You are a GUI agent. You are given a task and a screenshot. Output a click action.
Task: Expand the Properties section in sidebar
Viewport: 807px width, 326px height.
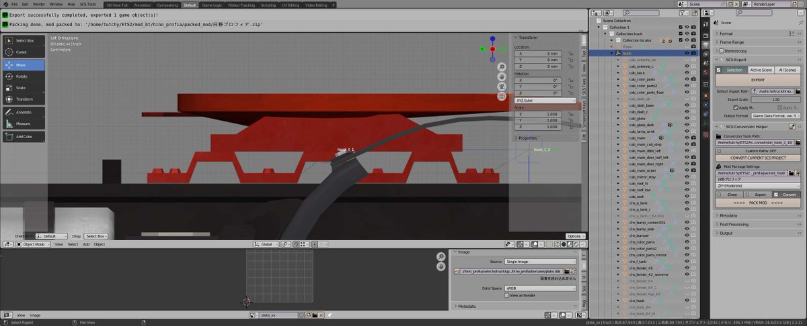tap(545, 138)
